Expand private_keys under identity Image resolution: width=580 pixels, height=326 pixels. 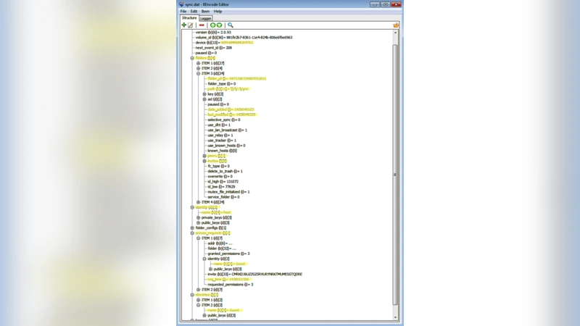pyautogui.click(x=198, y=217)
